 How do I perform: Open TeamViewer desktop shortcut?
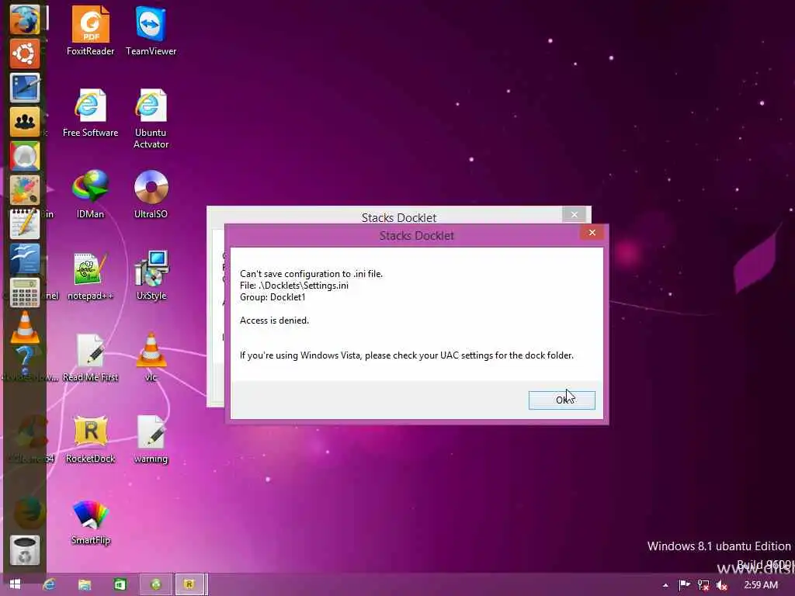coord(151,30)
